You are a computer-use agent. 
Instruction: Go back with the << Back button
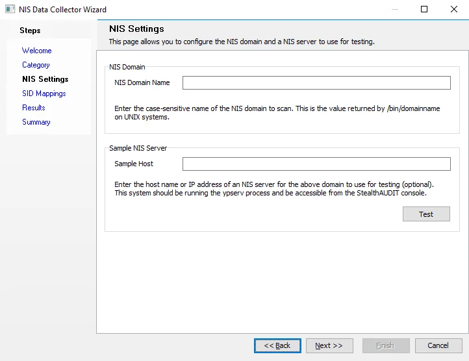pos(277,346)
